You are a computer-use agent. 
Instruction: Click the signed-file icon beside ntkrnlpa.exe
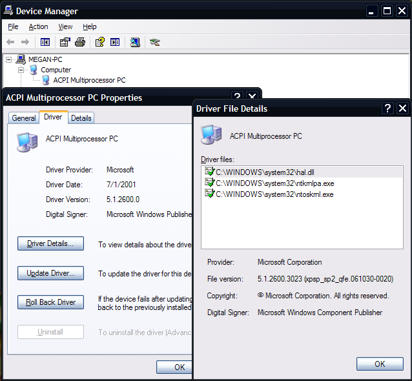(209, 182)
